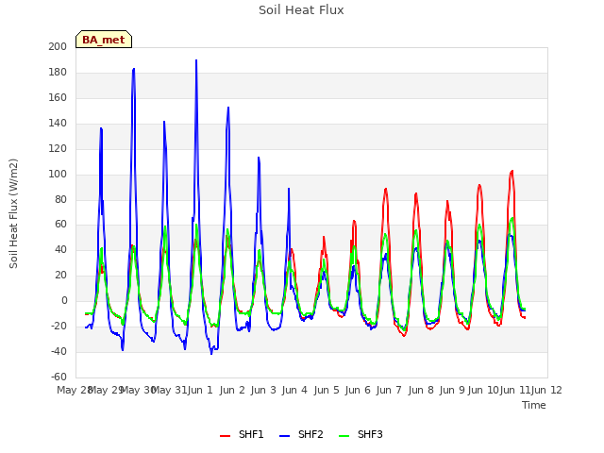604x453 pixels.
Task: Click the y-axis value 100
Action: [58, 174]
